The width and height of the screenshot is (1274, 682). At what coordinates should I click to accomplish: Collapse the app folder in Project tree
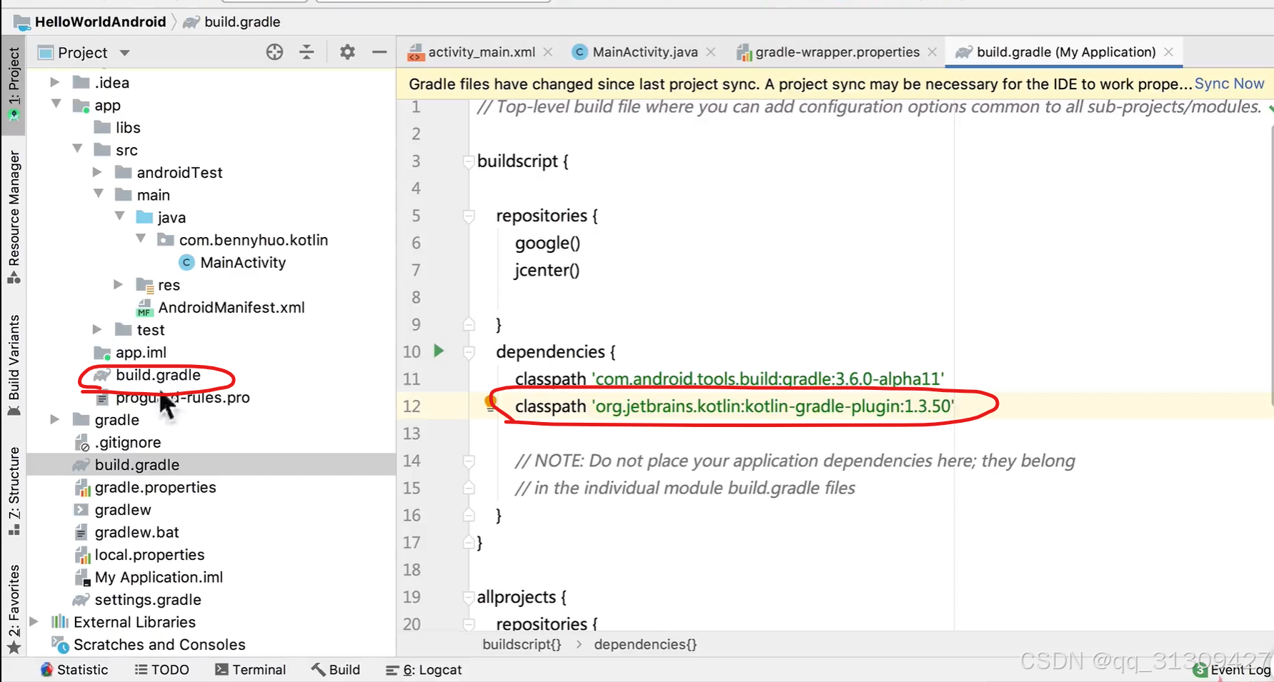tap(56, 105)
